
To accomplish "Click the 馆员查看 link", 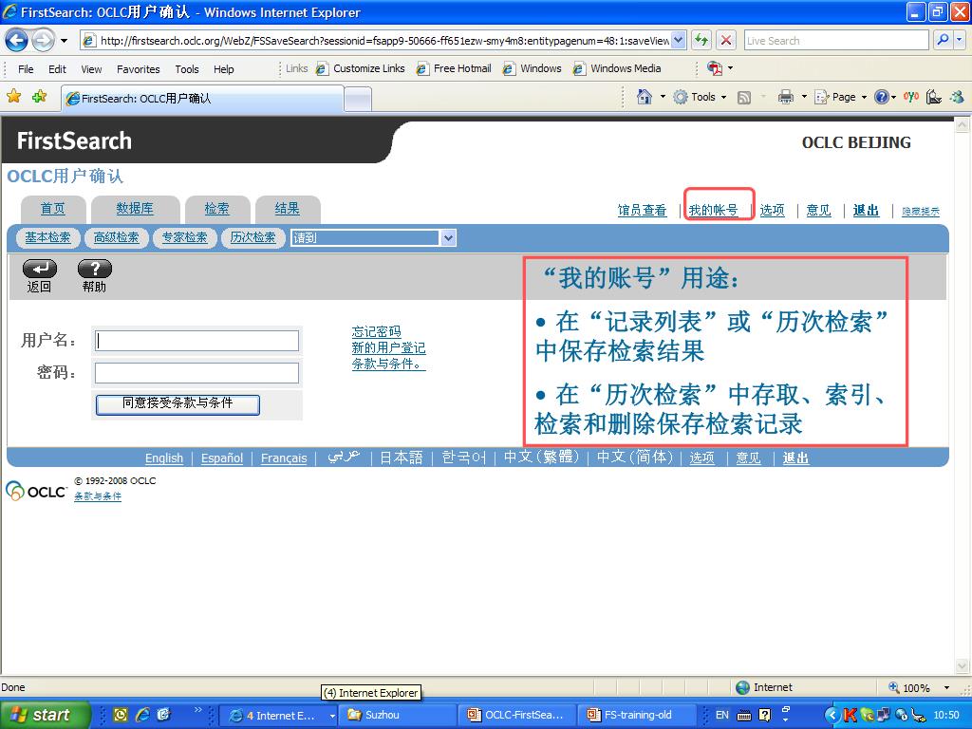I will click(x=642, y=210).
